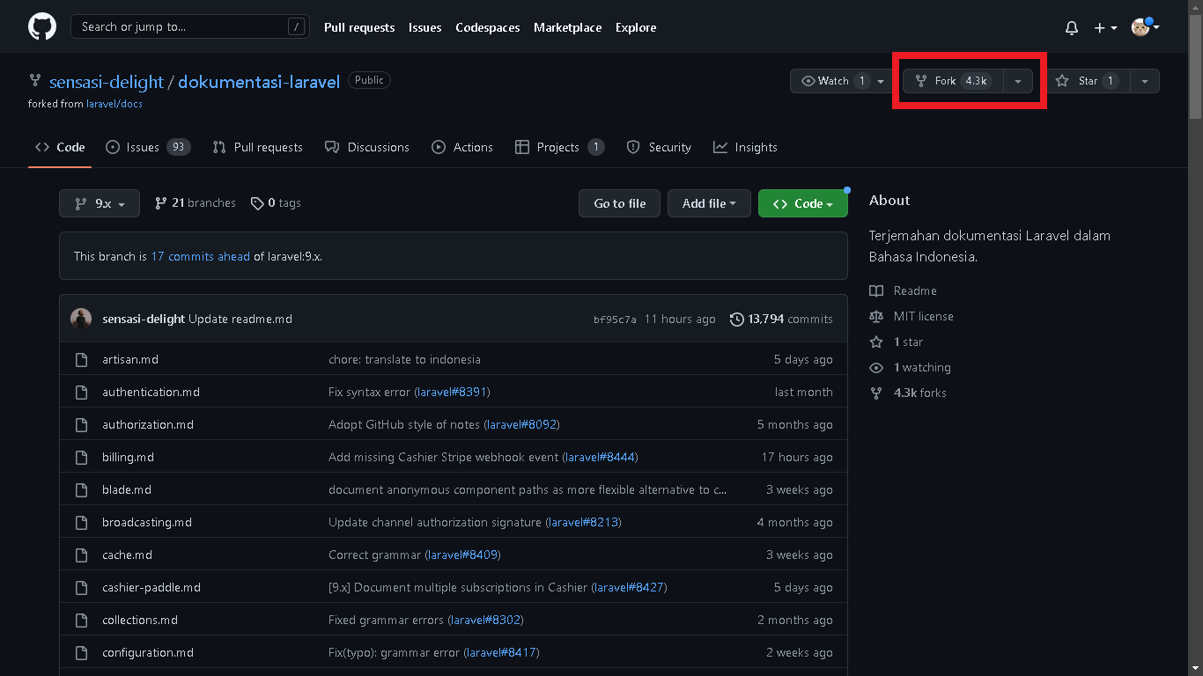1203x676 pixels.
Task: View the 4.3k forks link in About
Action: click(x=908, y=393)
